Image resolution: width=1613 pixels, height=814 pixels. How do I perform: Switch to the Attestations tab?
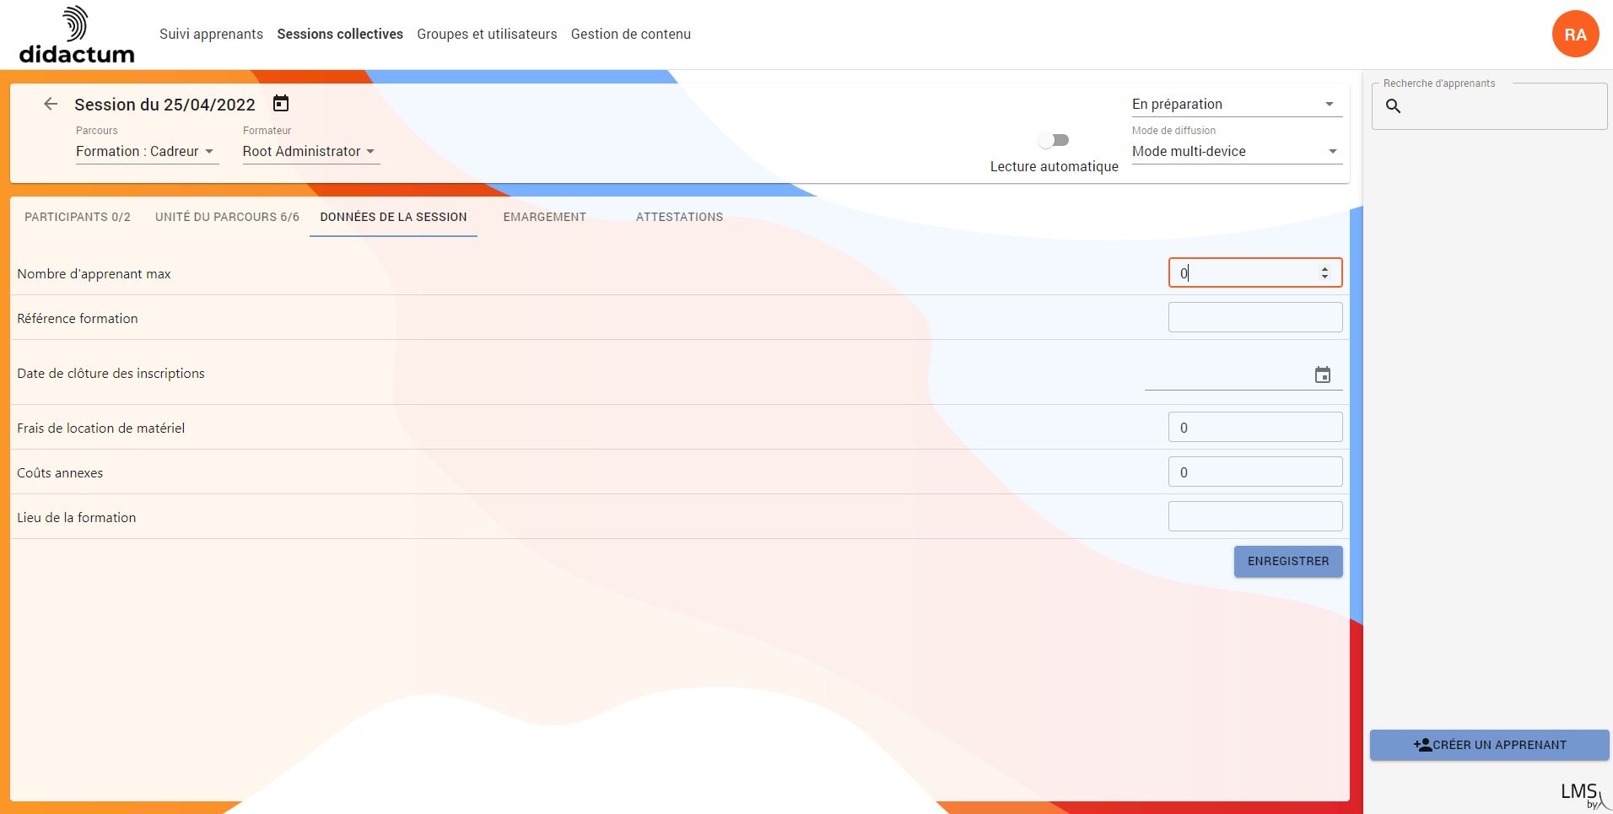pos(679,217)
